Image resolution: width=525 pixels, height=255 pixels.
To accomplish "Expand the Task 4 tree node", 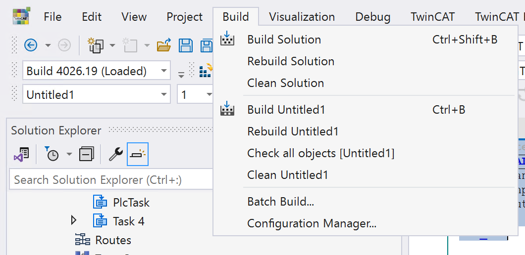I will pyautogui.click(x=74, y=220).
